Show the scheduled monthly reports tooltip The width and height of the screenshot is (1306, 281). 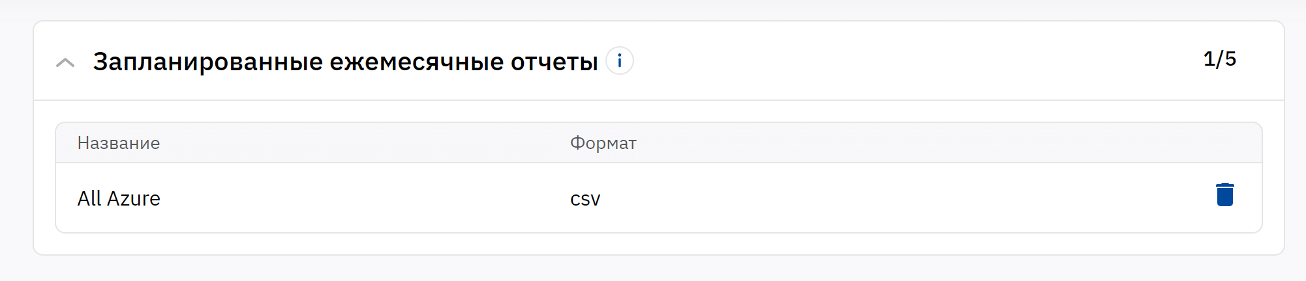pyautogui.click(x=619, y=61)
